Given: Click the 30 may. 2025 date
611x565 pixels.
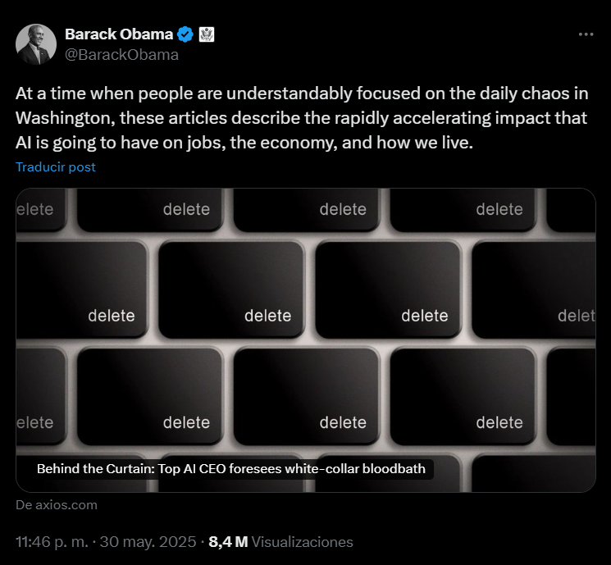Looking at the screenshot, I should tap(148, 542).
